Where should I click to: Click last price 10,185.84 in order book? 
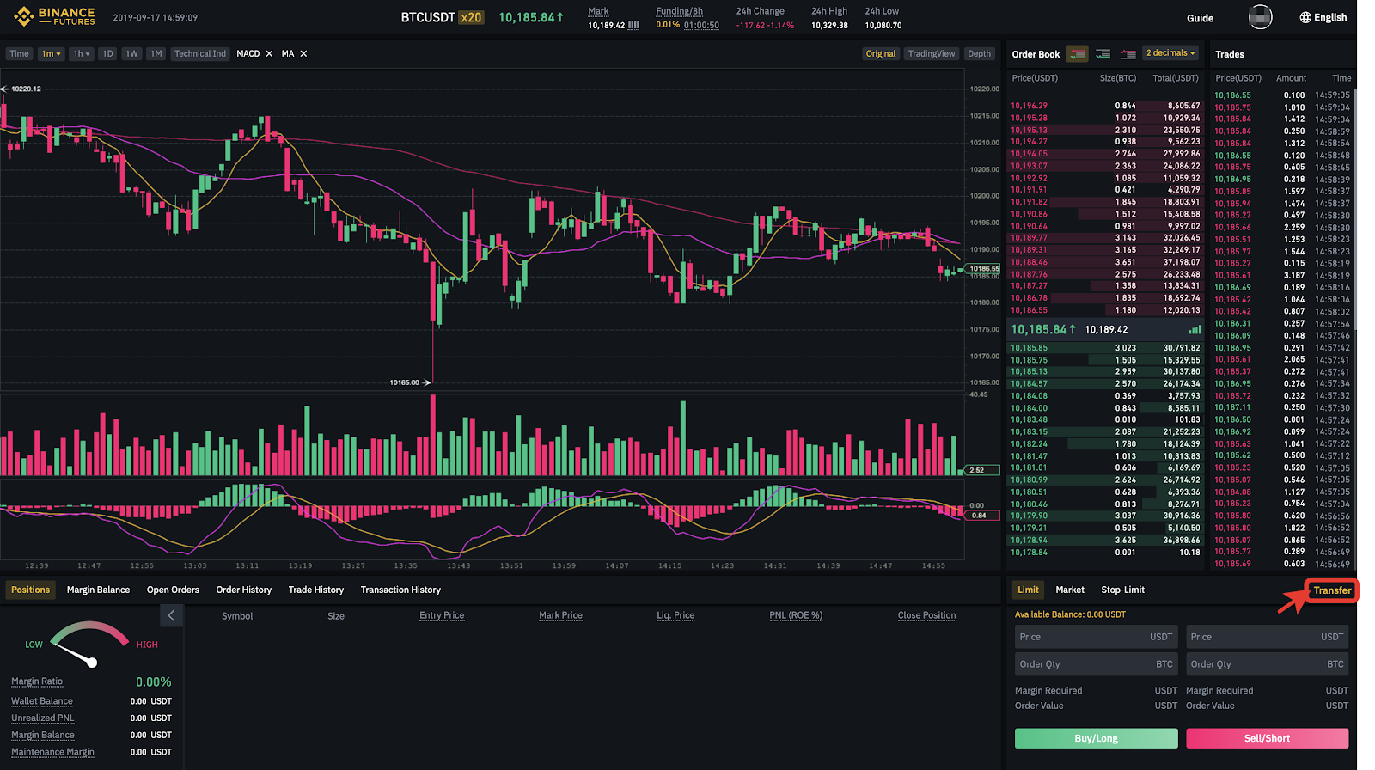(x=1043, y=329)
